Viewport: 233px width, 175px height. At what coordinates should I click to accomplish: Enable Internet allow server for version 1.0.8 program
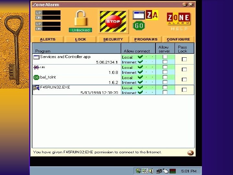165,72
